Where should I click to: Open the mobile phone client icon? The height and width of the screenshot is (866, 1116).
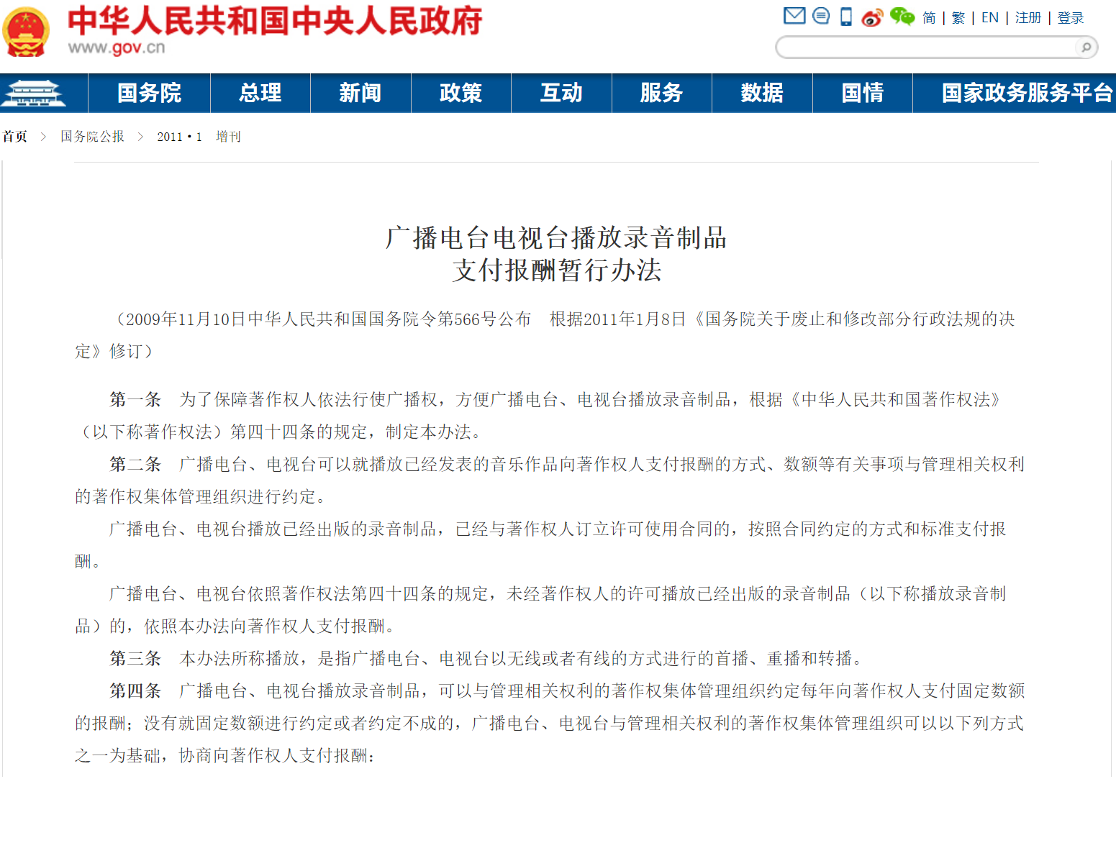click(846, 17)
